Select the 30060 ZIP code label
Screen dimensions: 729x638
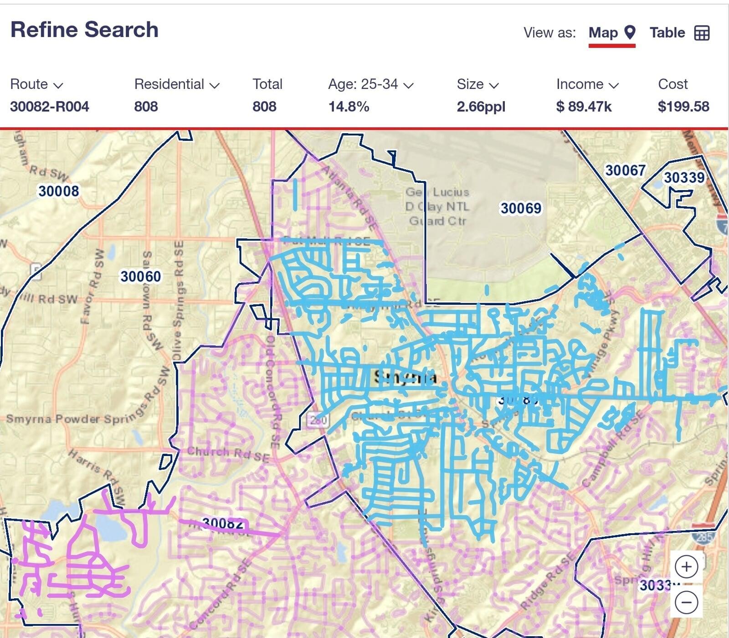pos(140,276)
